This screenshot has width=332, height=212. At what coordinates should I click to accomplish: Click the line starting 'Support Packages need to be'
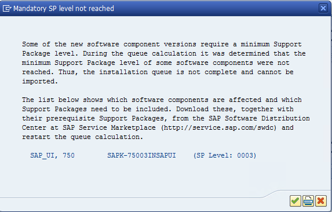tap(158, 109)
